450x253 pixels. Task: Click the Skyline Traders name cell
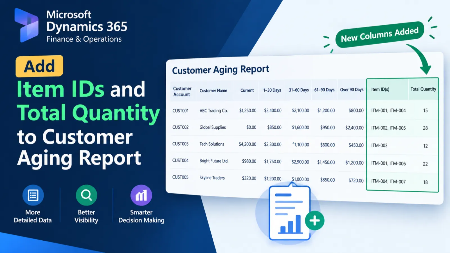coord(212,178)
